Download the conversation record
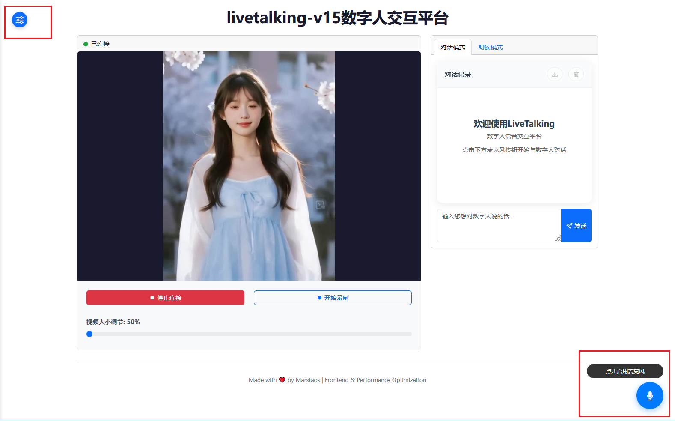 555,74
